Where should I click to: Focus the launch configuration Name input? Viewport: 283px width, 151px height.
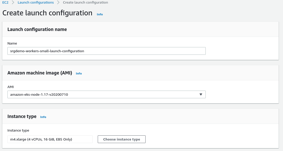coord(106,51)
